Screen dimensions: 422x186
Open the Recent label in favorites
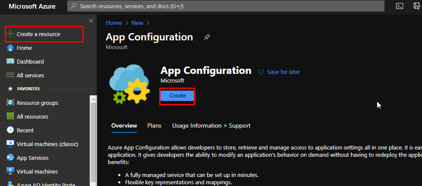click(x=25, y=130)
